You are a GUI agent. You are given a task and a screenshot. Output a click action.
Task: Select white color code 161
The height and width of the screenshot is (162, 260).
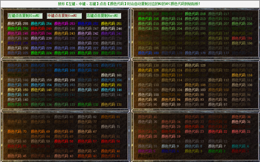tap(111, 75)
